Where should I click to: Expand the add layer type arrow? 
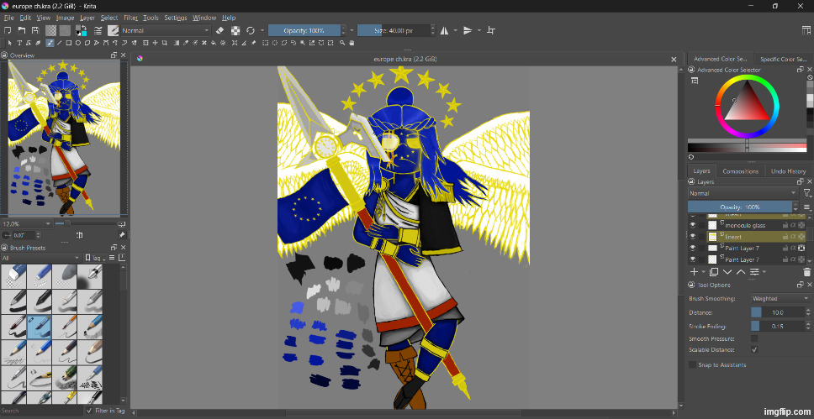click(704, 272)
